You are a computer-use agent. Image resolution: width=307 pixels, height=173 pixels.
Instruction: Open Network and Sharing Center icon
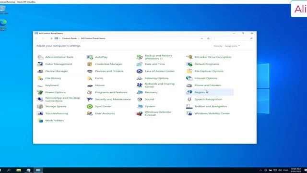pyautogui.click(x=140, y=86)
